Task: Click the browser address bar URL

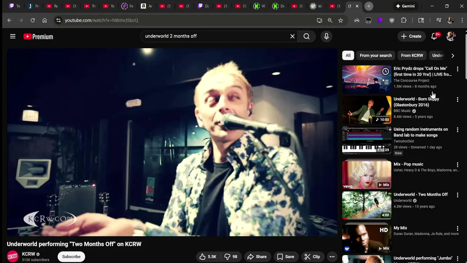Action: (x=101, y=20)
